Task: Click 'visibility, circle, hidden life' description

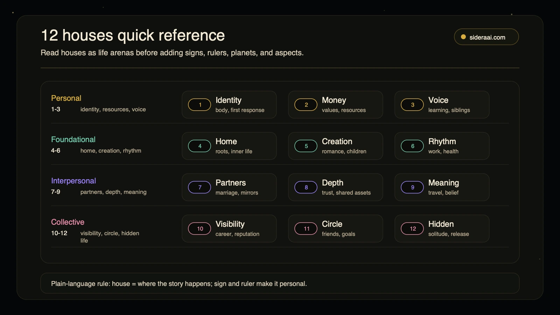Action: pos(110,237)
